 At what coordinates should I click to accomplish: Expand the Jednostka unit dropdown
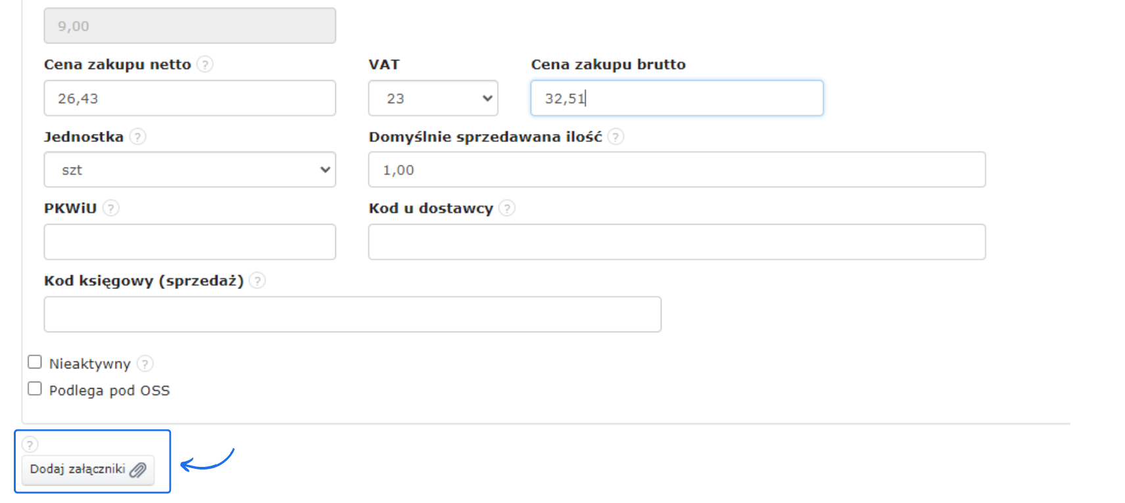[x=189, y=170]
